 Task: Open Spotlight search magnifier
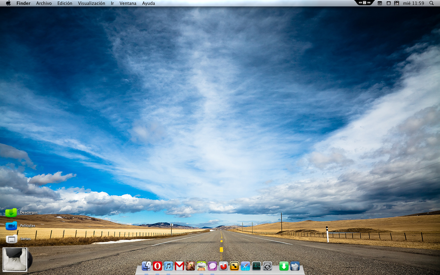431,3
